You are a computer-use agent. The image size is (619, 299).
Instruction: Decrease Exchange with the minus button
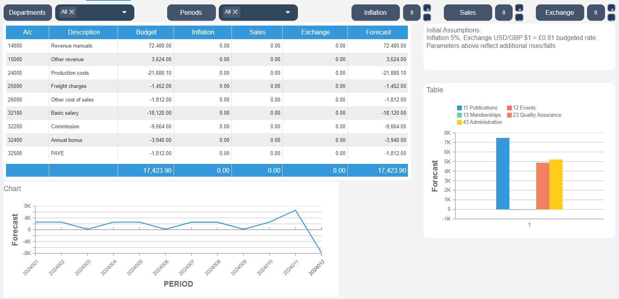611,17
